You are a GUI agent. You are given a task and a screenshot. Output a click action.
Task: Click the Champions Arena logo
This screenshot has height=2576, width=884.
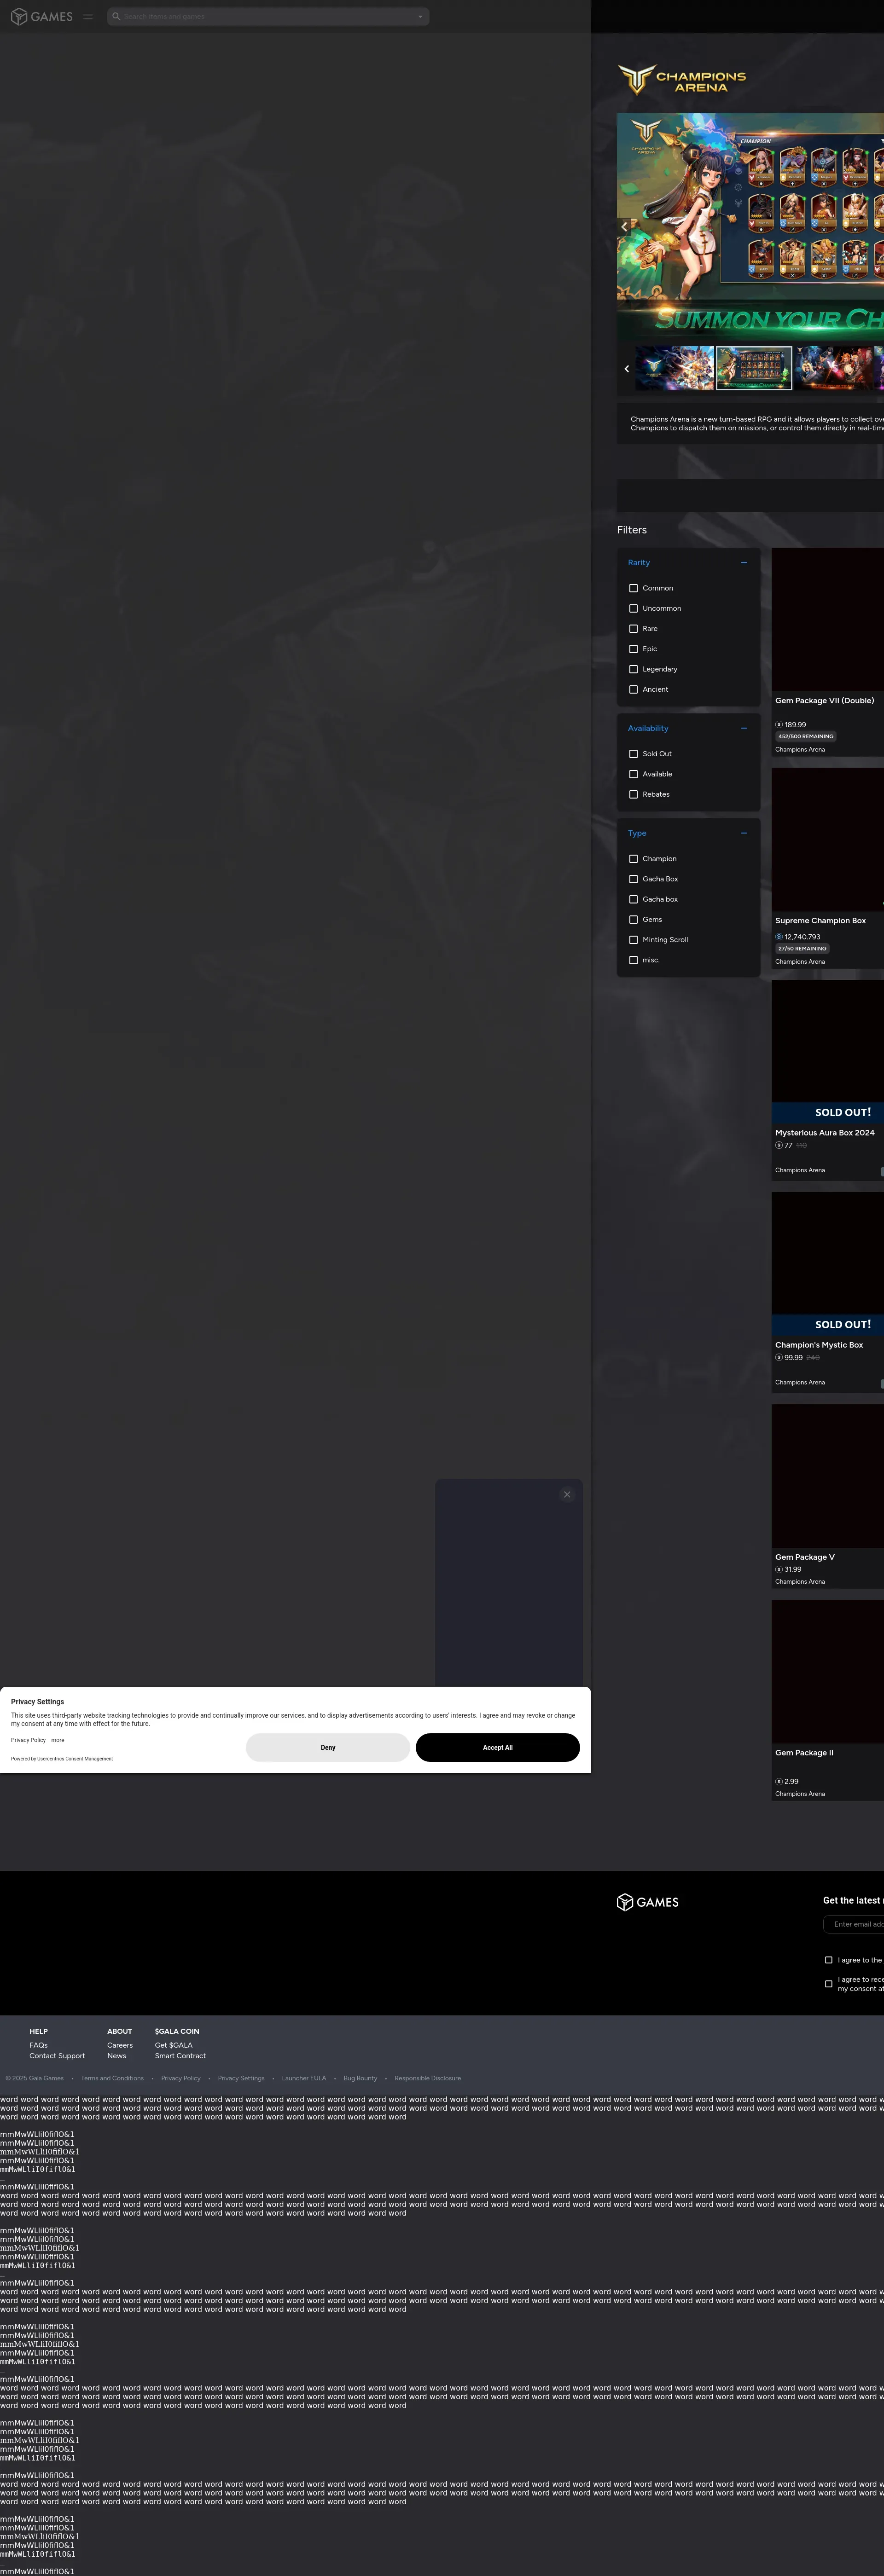point(682,80)
